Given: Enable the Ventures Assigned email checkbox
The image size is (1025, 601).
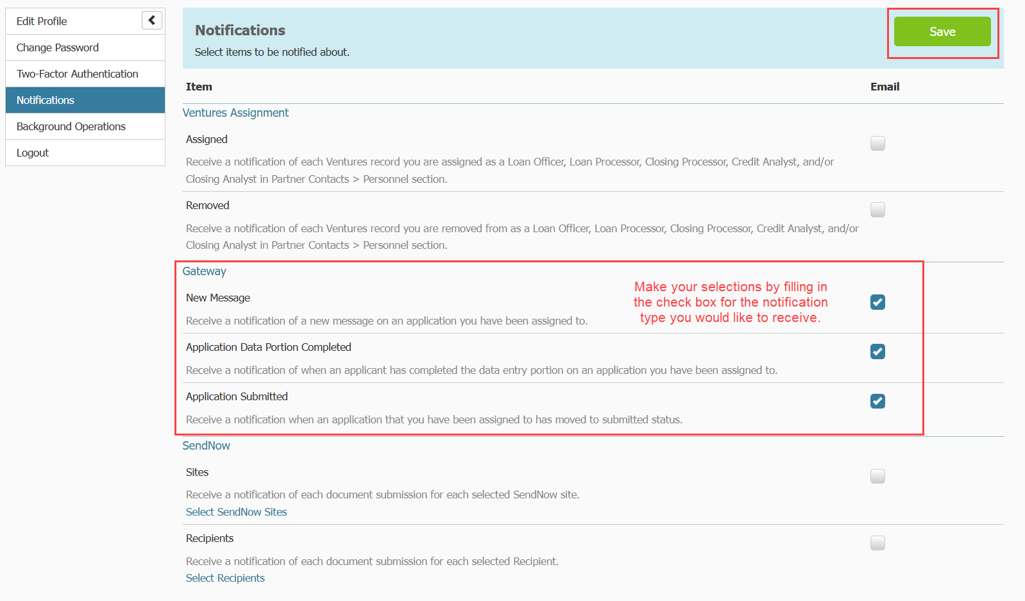Looking at the screenshot, I should 877,143.
